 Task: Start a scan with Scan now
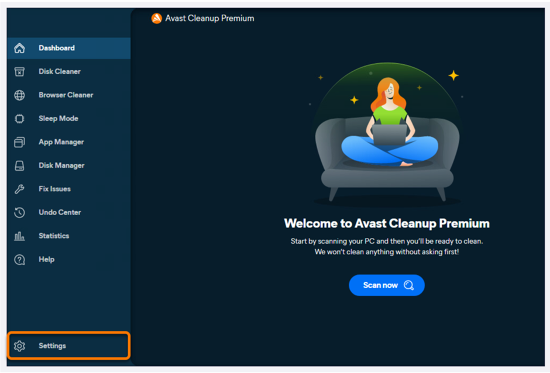(387, 285)
